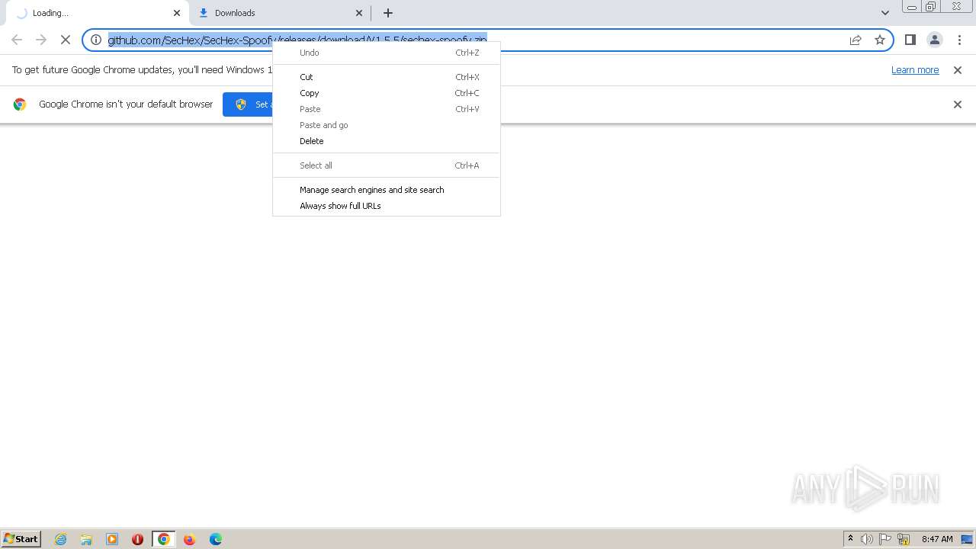Open the volume control tray icon
Screen dimensions: 976x549
[867, 539]
